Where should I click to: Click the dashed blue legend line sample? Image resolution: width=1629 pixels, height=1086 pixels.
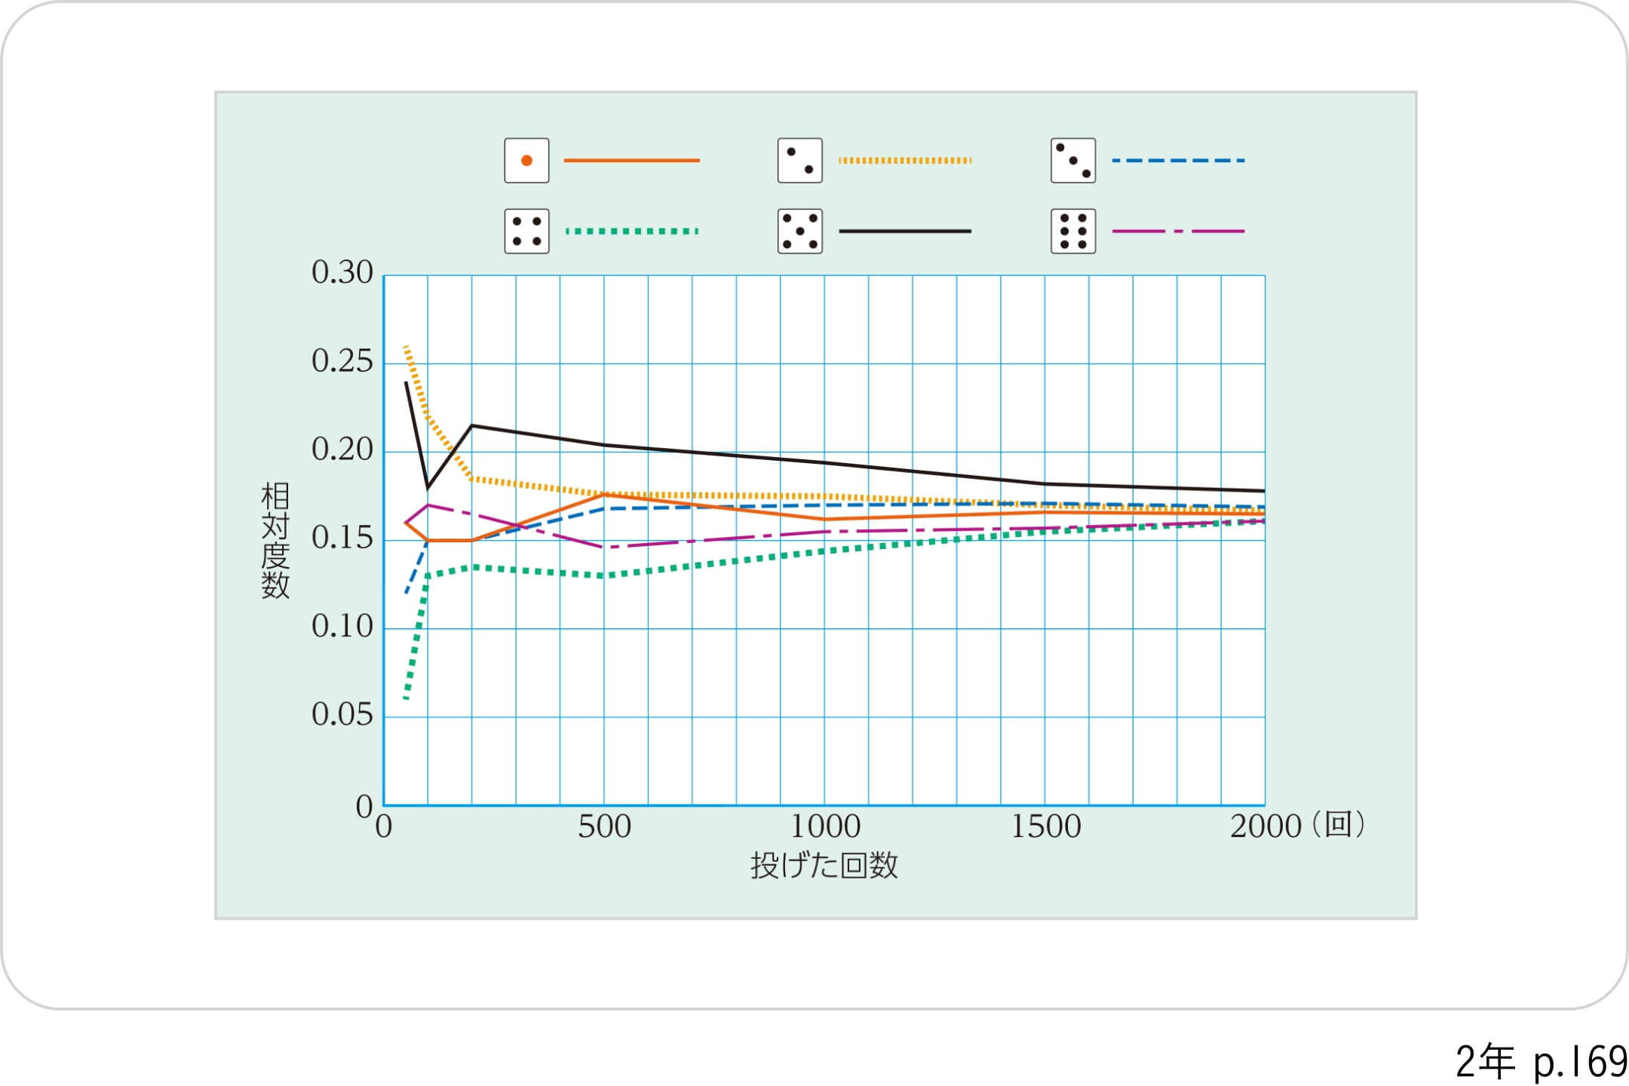[1177, 161]
